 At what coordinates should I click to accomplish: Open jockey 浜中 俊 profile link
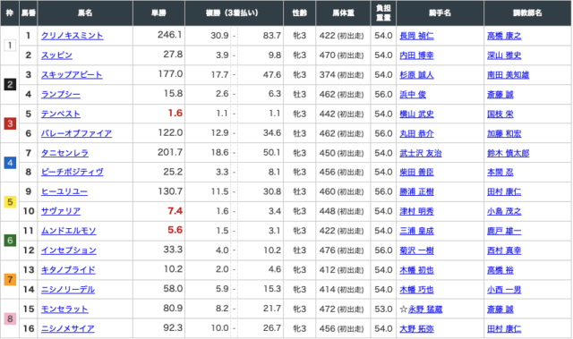point(413,95)
